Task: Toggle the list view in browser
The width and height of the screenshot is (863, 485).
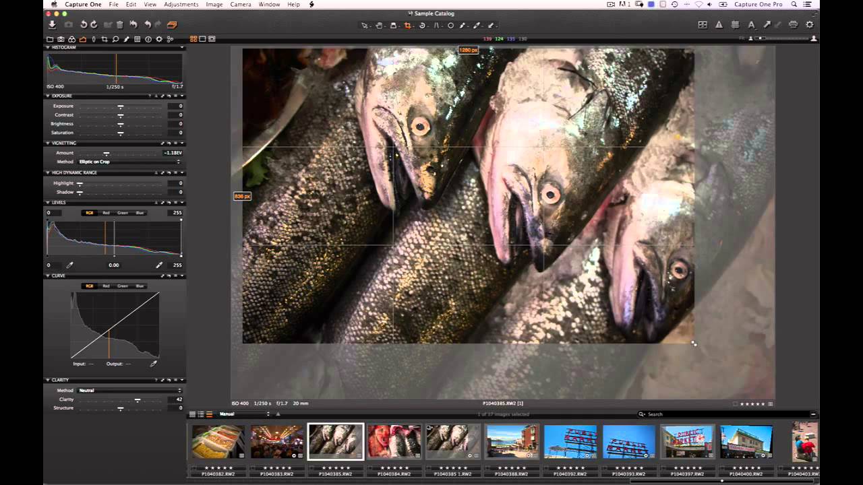Action: pyautogui.click(x=201, y=414)
